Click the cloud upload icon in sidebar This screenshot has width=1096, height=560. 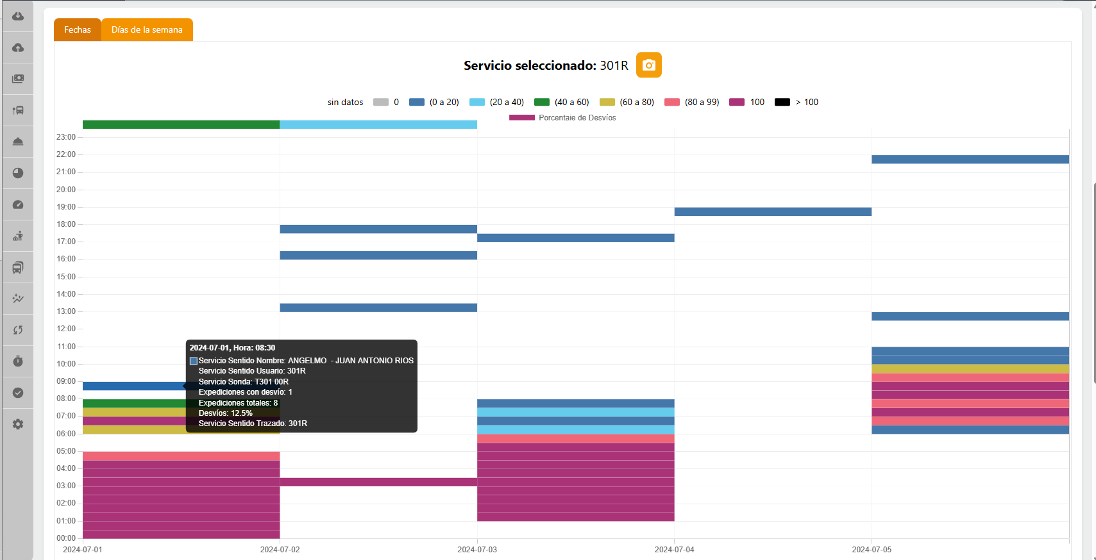tap(18, 47)
